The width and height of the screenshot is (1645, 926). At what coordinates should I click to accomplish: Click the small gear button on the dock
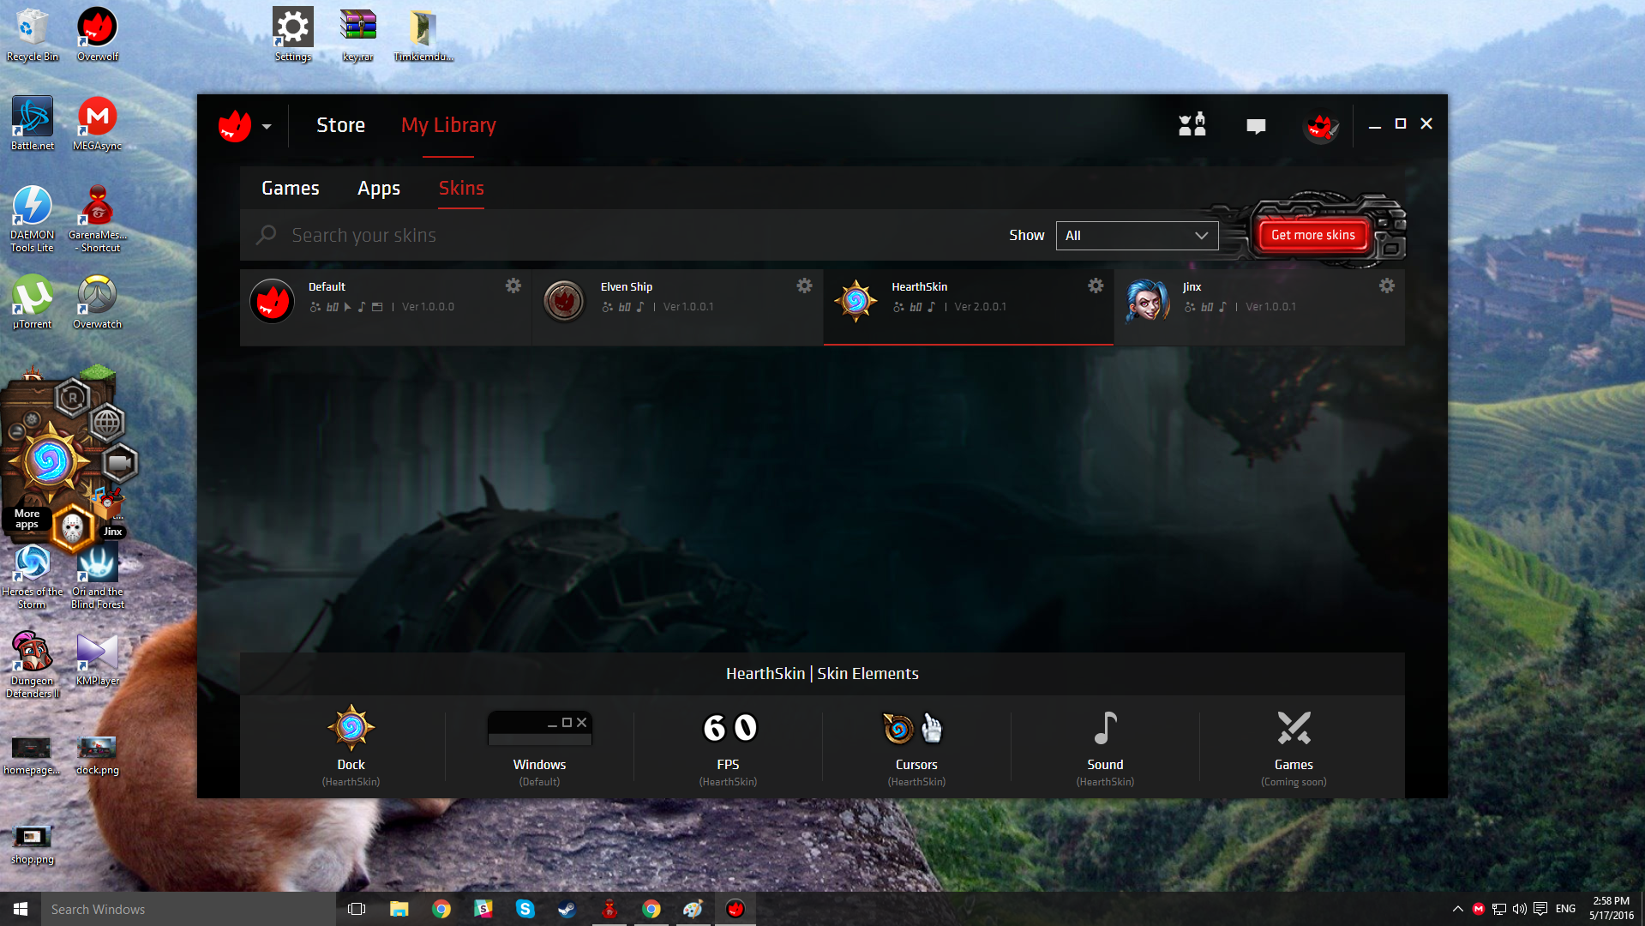[32, 418]
